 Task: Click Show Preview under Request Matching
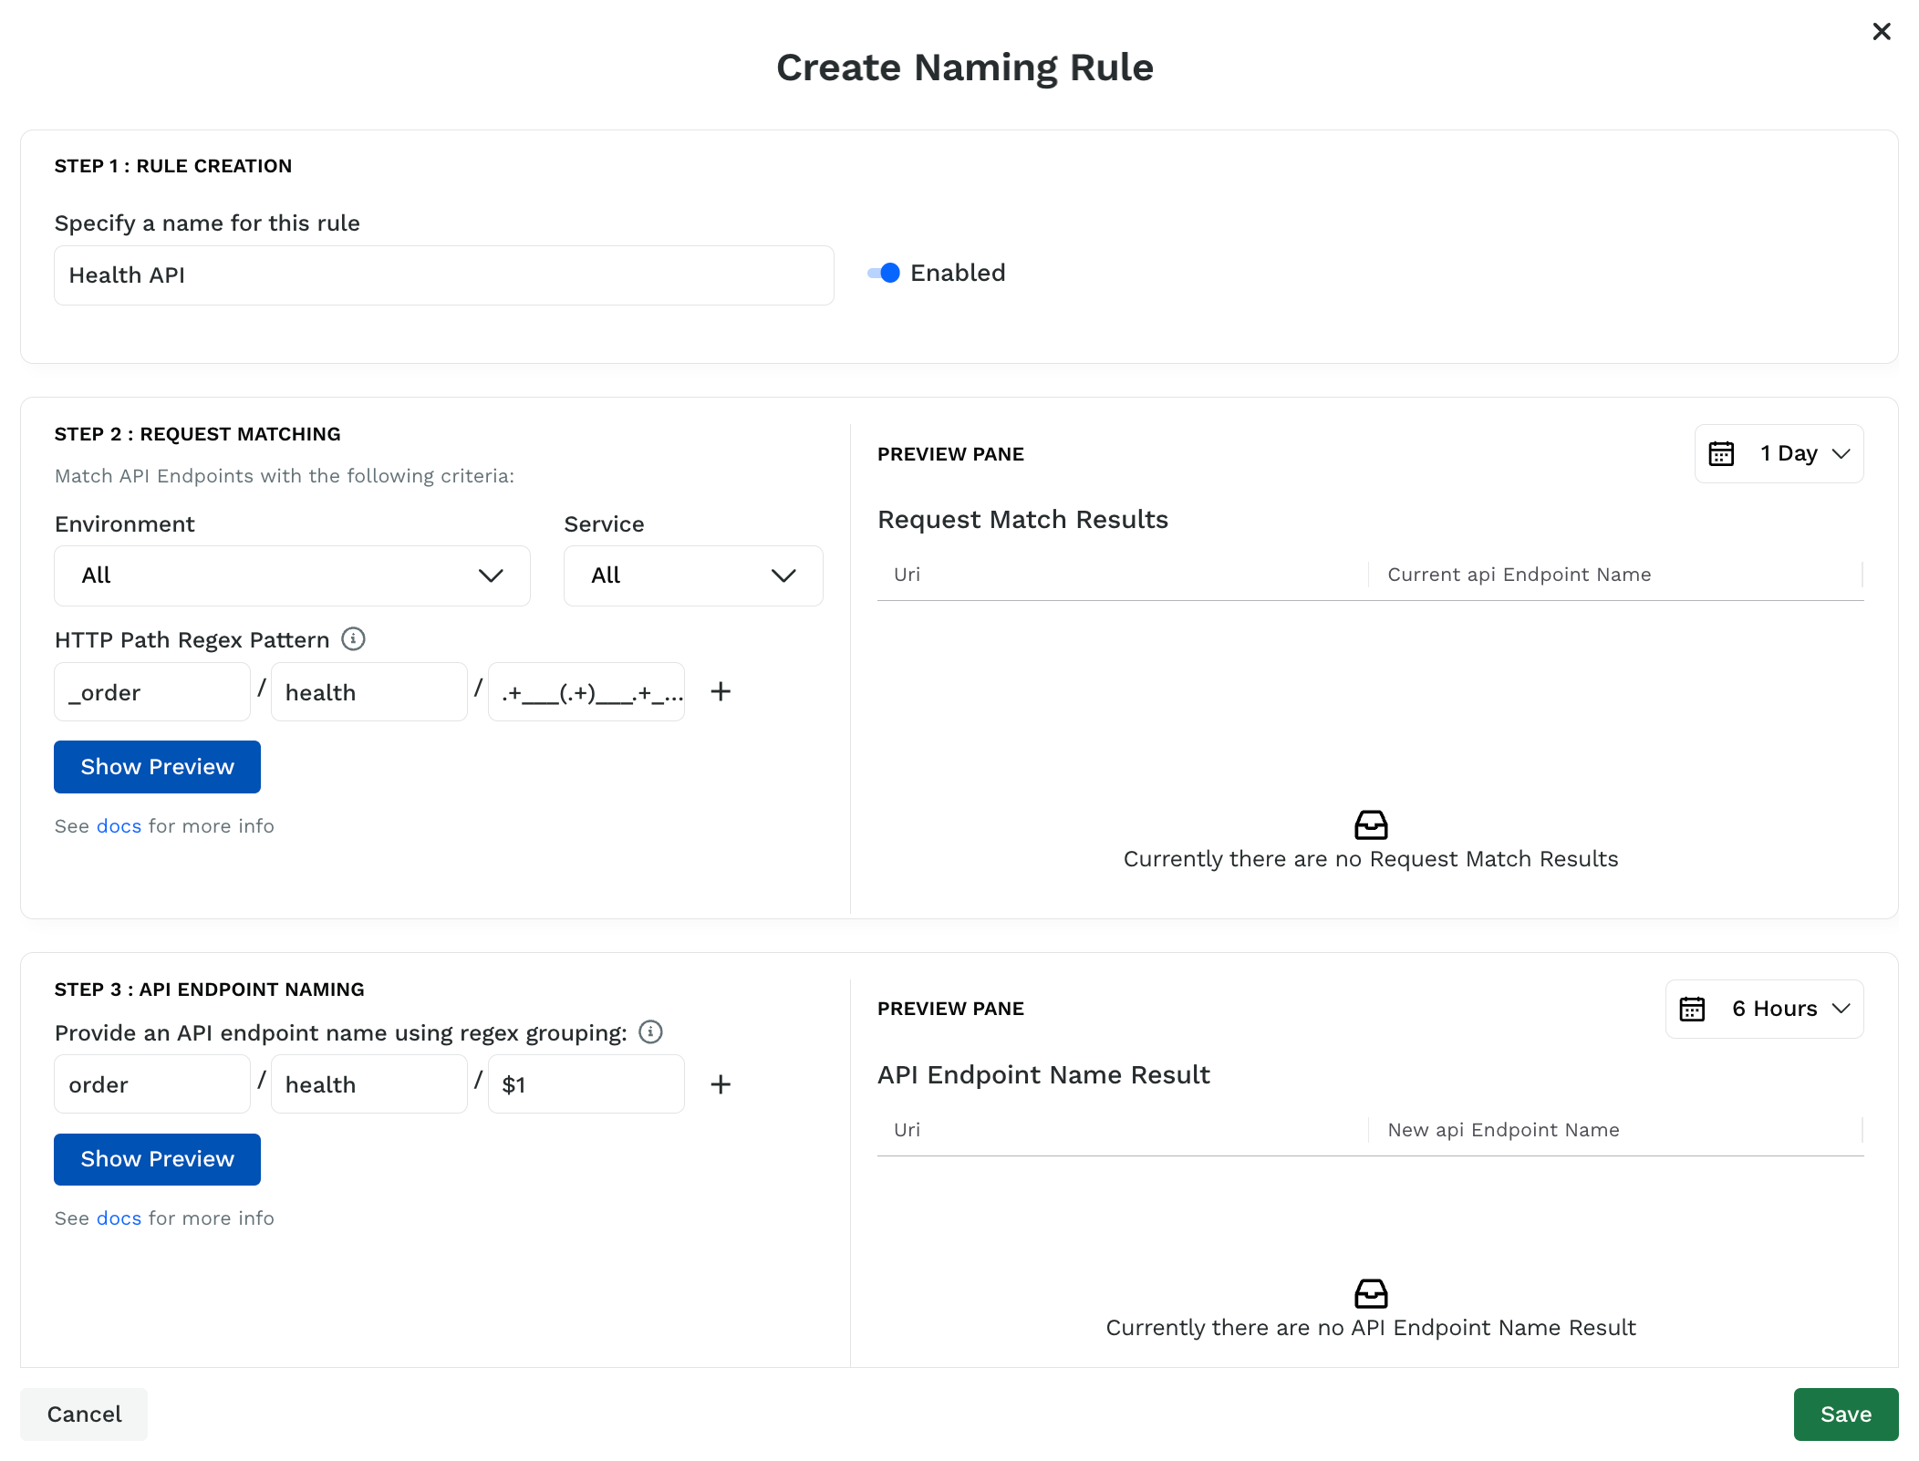click(x=157, y=767)
